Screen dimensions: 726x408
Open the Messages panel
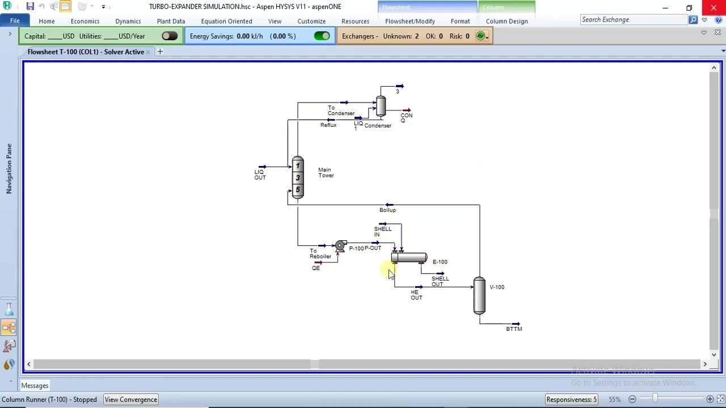tap(35, 385)
